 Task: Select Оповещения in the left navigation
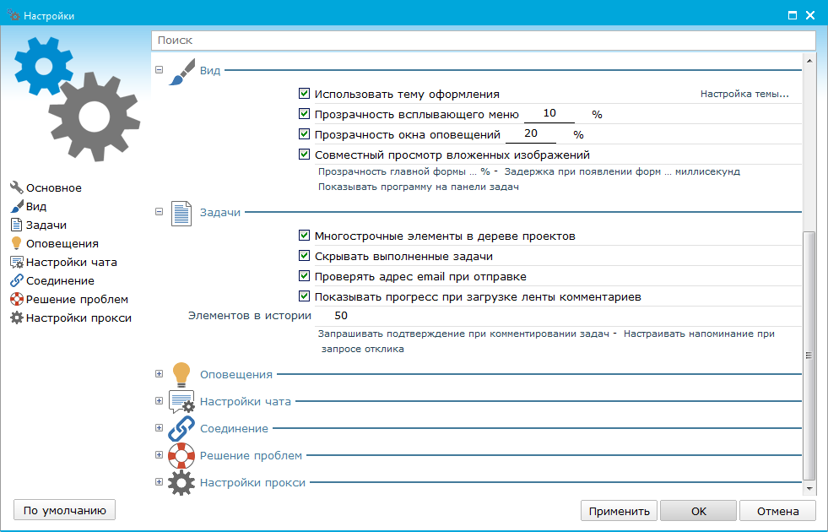point(62,243)
